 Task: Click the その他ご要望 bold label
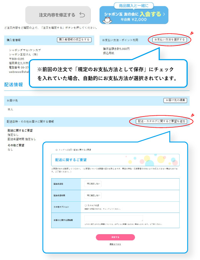pyautogui.click(x=16, y=145)
